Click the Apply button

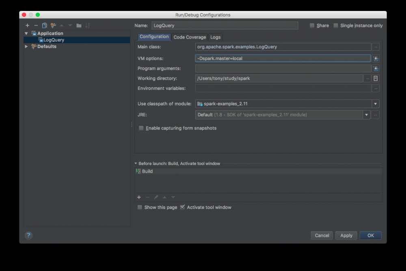346,235
